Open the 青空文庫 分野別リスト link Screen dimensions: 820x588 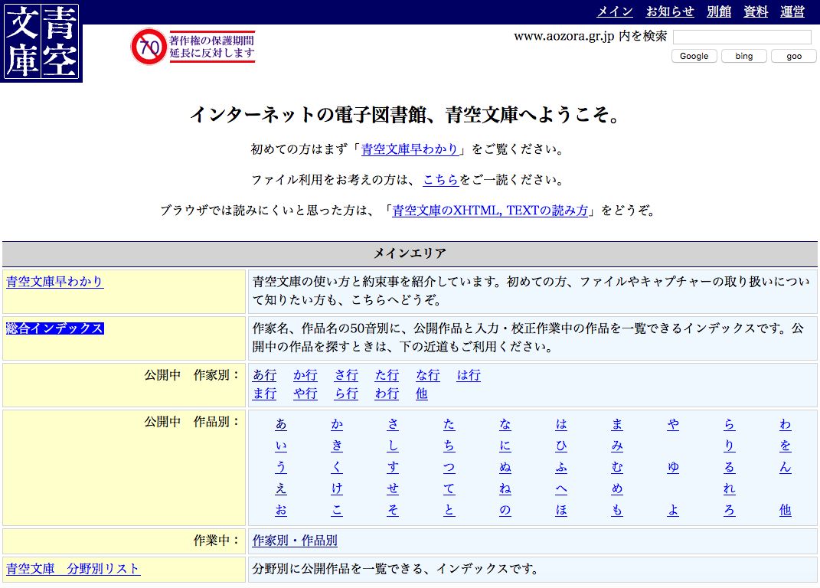74,569
